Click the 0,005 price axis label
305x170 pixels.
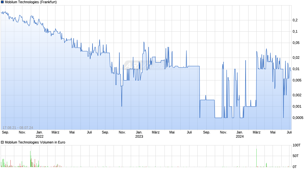(297, 80)
